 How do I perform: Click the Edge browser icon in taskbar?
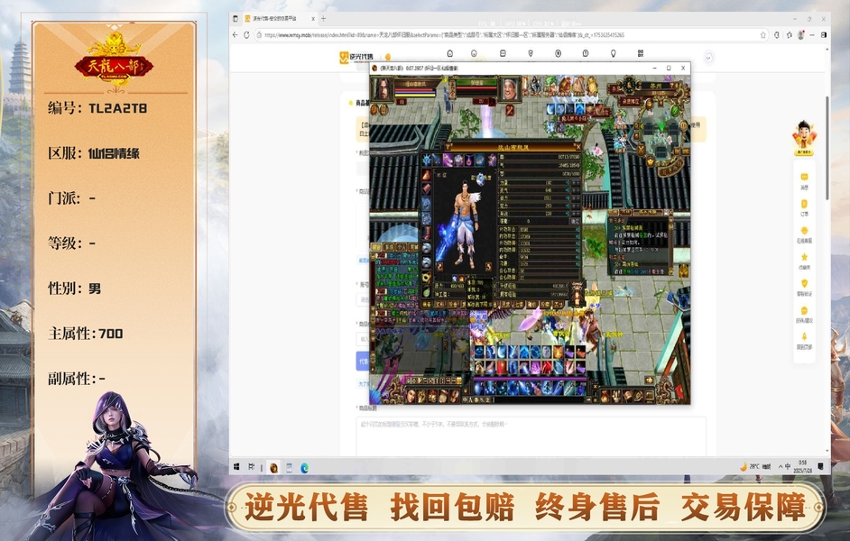click(305, 467)
